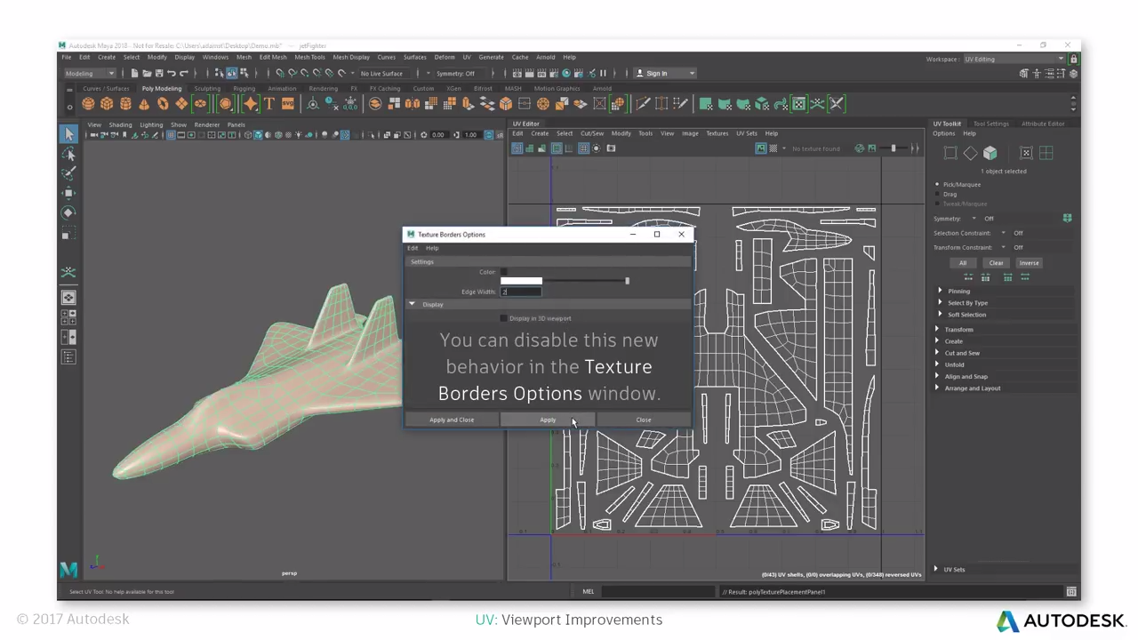This screenshot has width=1138, height=640.
Task: Create a polygon sphere from the shelf
Action: click(88, 104)
